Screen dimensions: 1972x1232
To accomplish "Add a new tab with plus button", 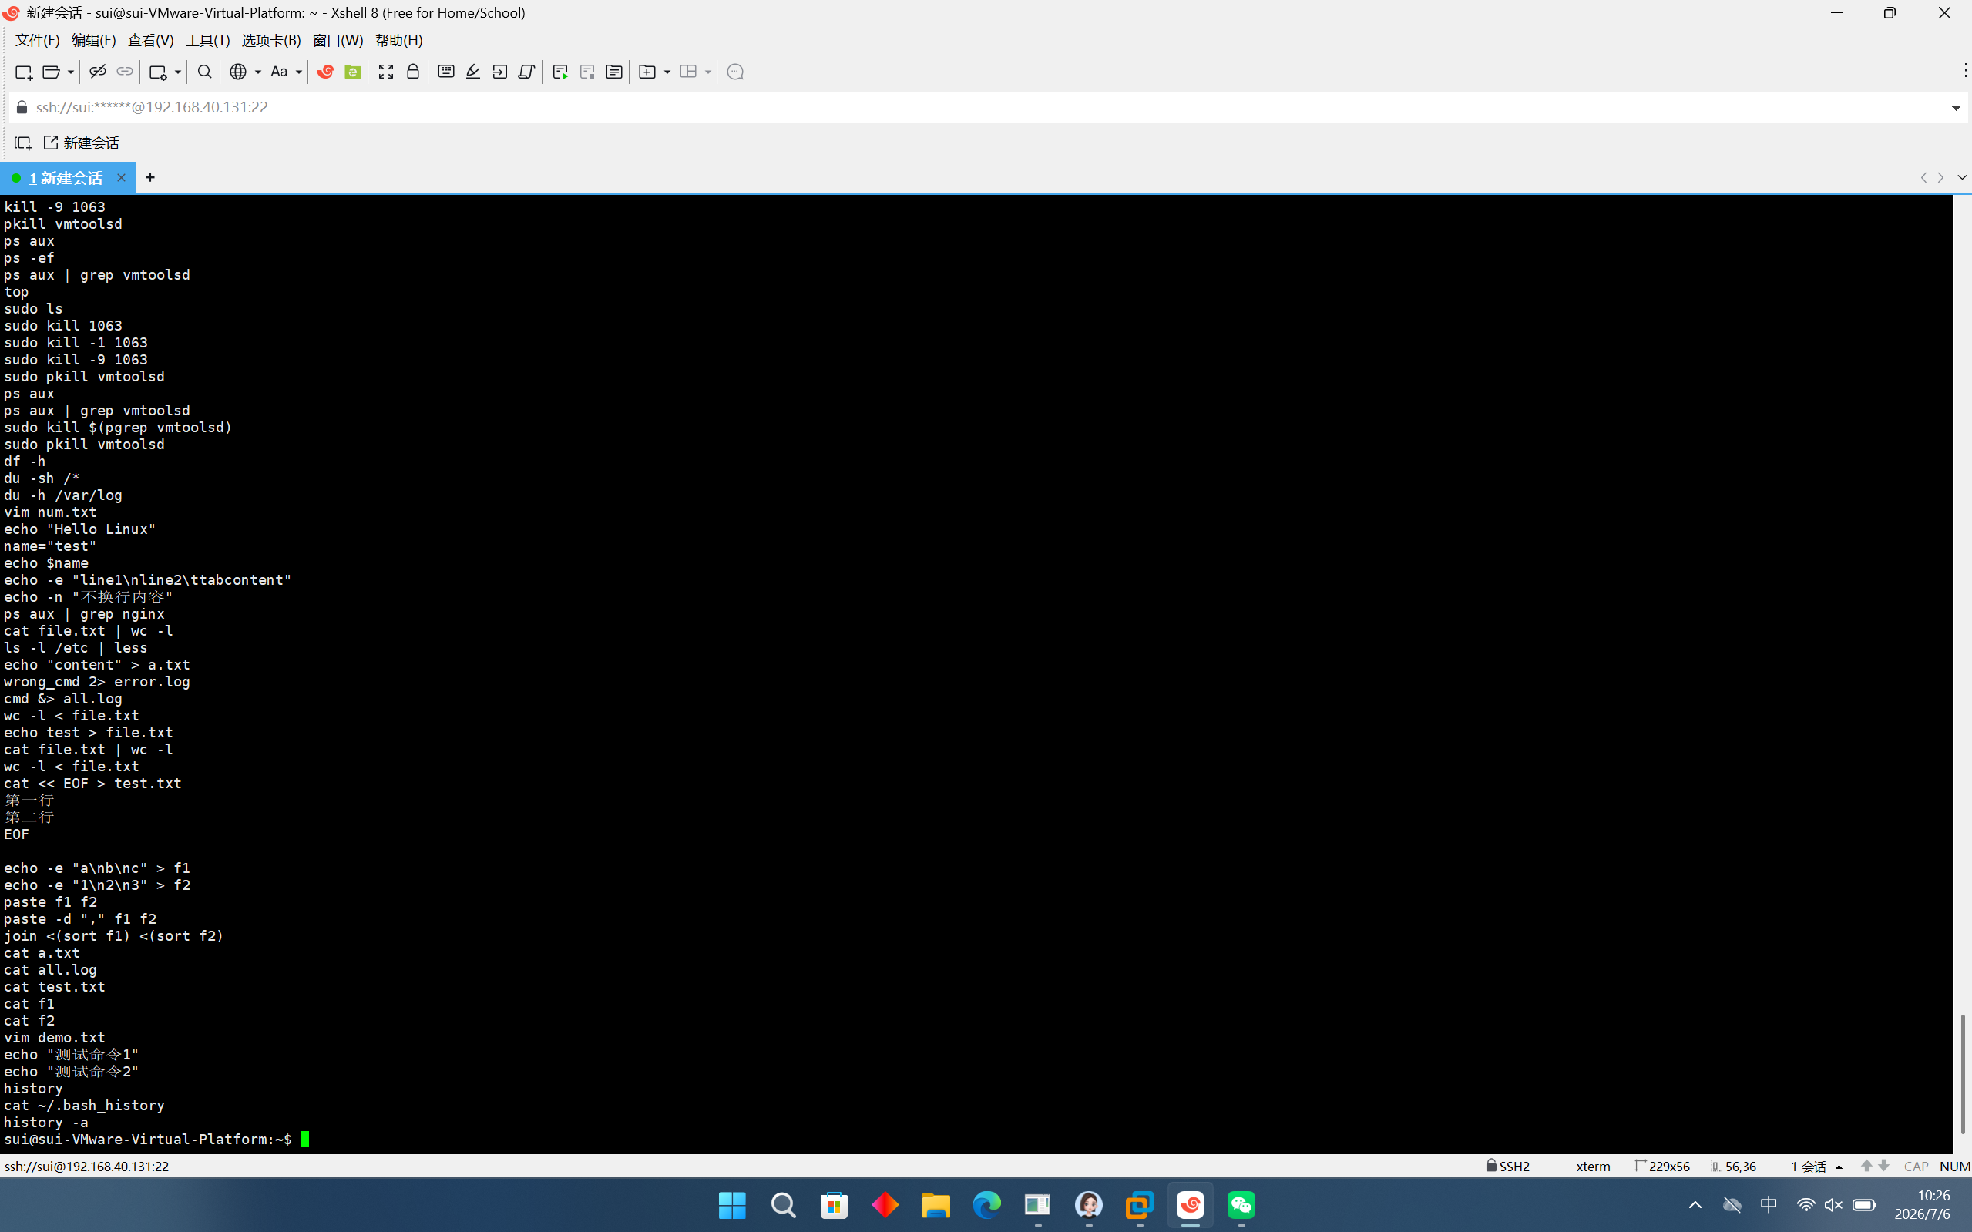I will pyautogui.click(x=150, y=178).
